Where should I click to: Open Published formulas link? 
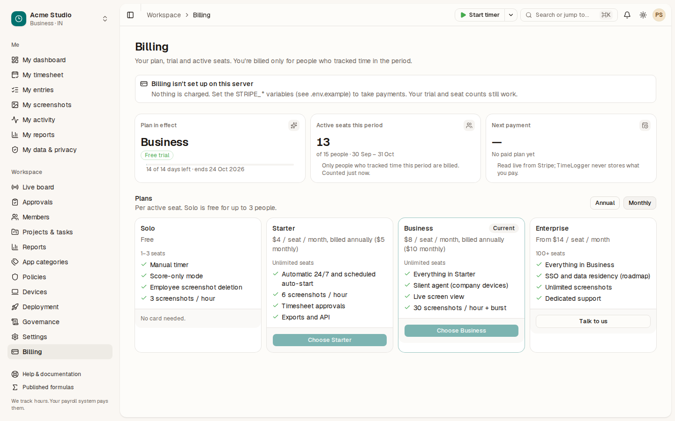coord(60,387)
